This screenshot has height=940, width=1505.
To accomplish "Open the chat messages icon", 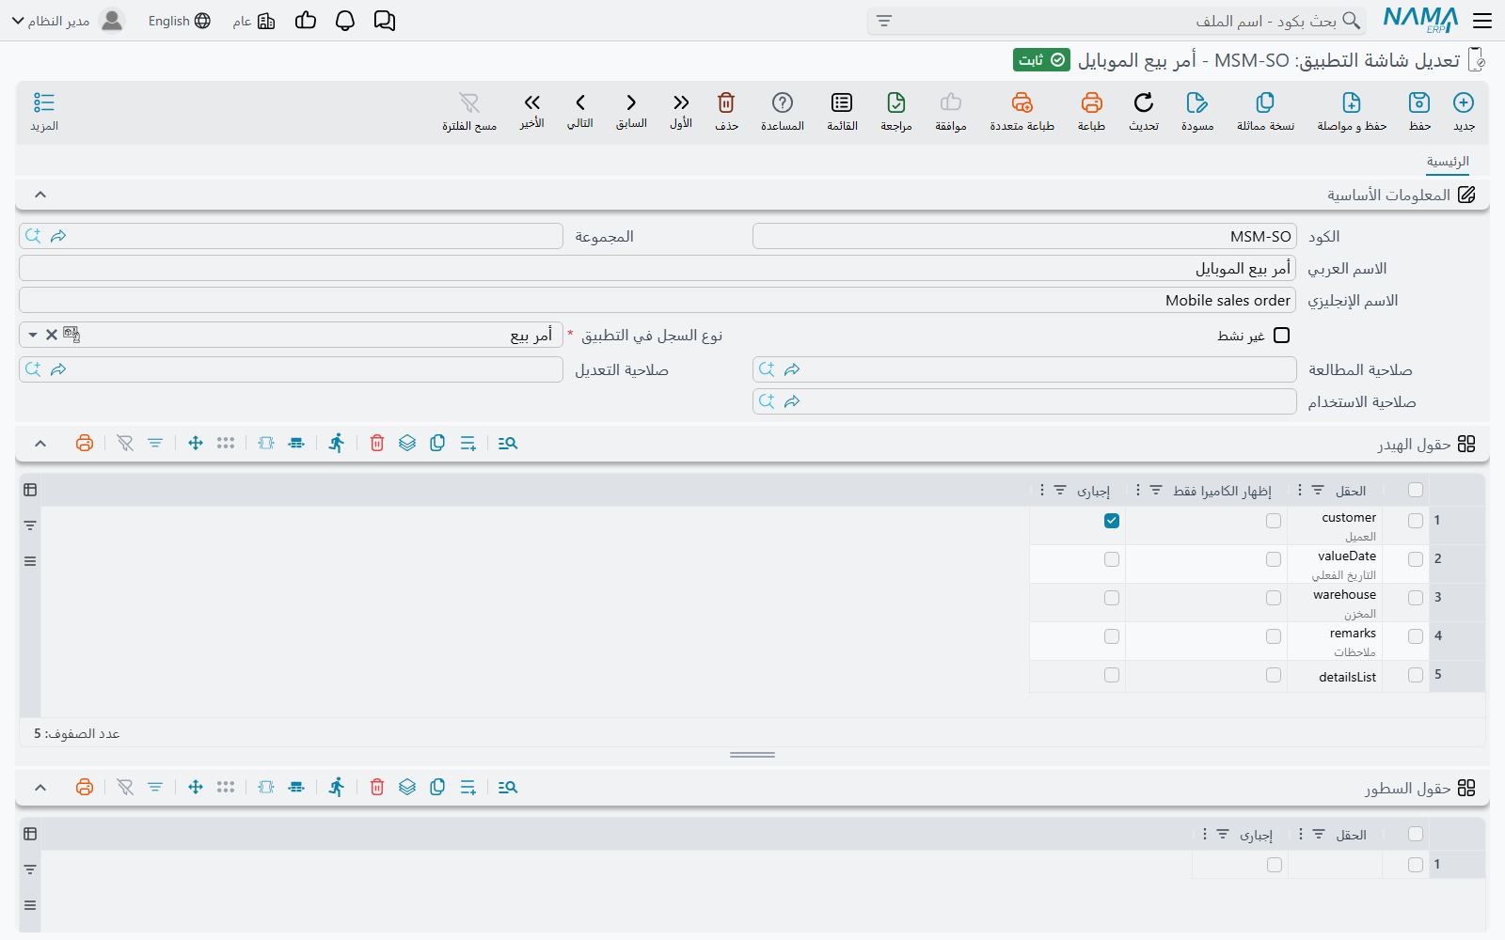I will tap(385, 21).
